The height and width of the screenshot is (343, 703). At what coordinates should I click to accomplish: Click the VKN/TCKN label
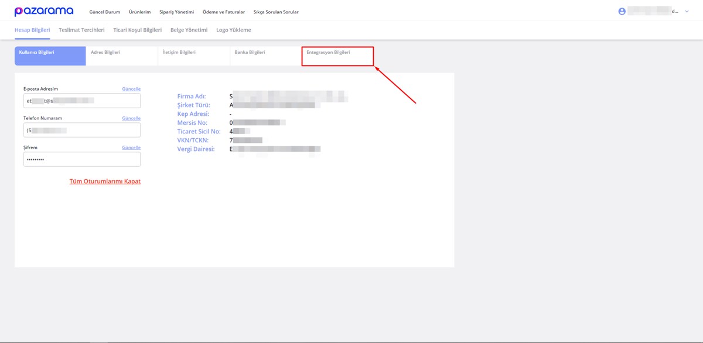193,140
